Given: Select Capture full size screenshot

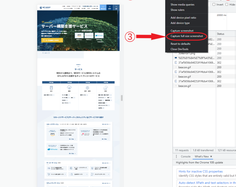Looking at the screenshot, I should (x=187, y=36).
